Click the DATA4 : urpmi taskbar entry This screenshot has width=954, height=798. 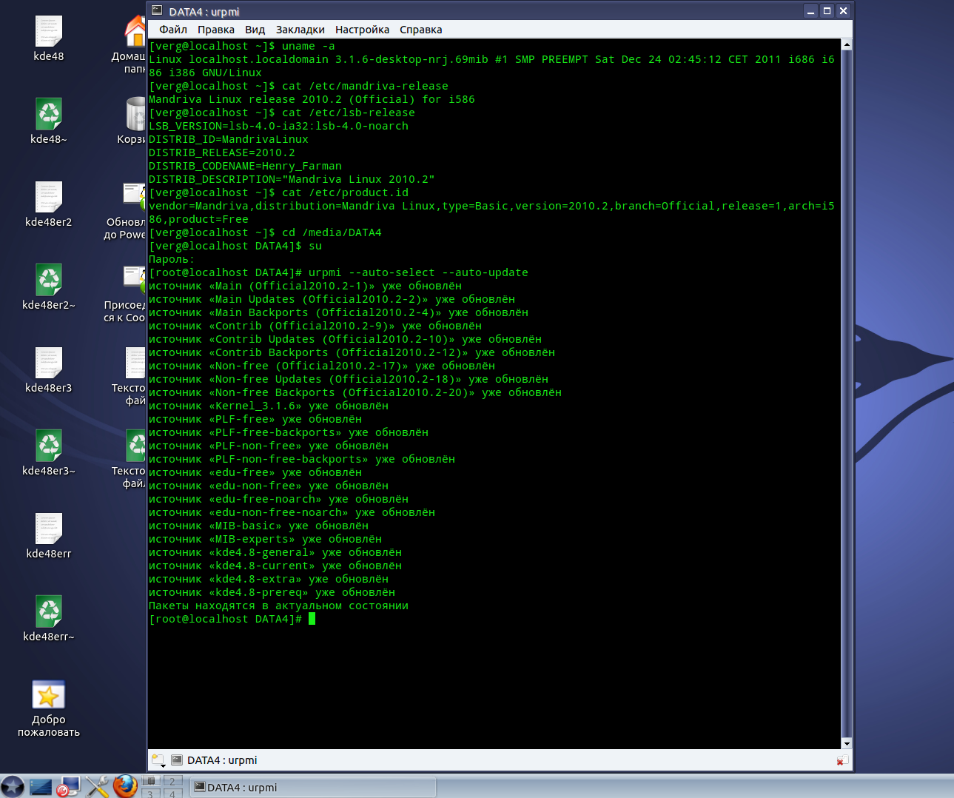click(x=313, y=787)
